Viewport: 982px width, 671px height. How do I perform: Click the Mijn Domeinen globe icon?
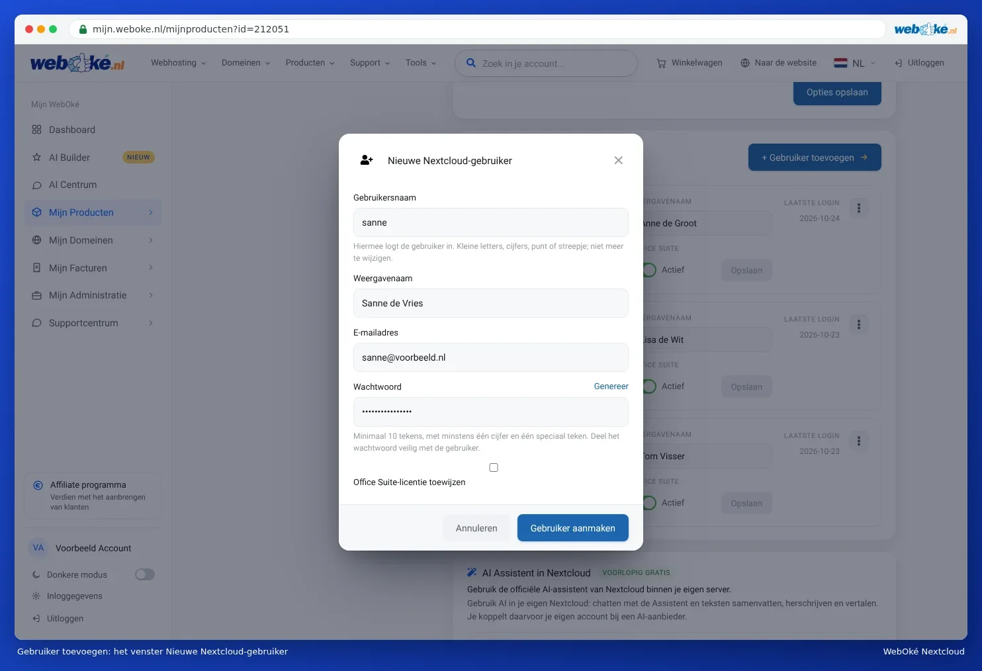click(36, 240)
